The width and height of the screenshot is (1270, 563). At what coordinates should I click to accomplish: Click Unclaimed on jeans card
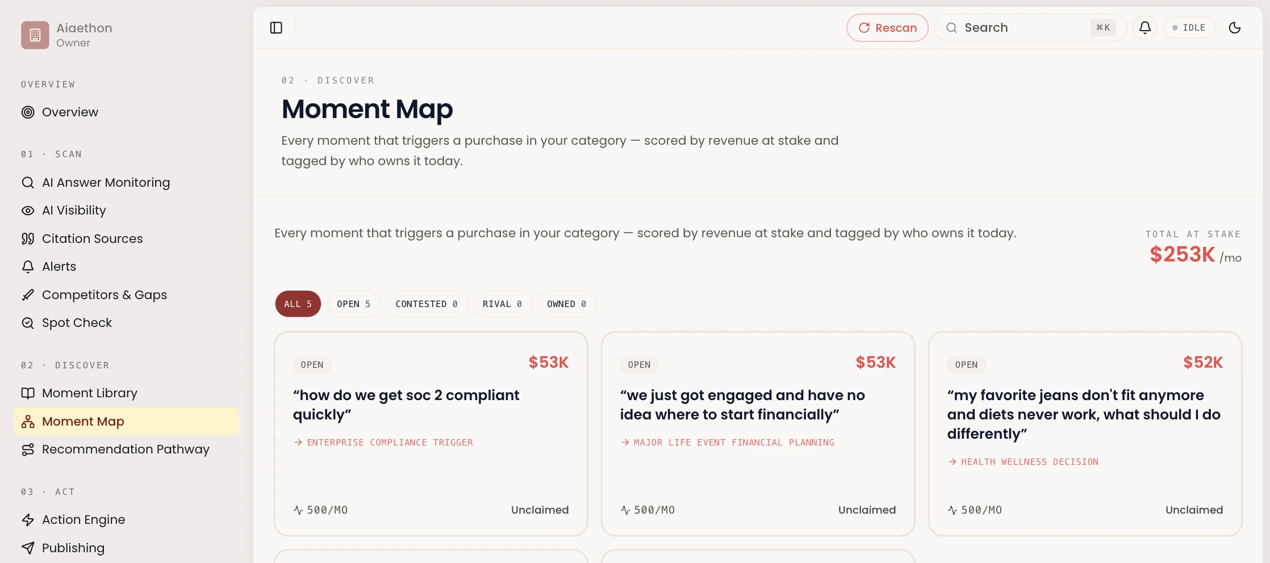click(x=1194, y=510)
